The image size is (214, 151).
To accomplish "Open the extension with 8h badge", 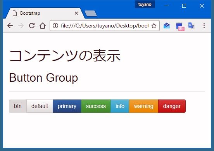I will 180,26.
